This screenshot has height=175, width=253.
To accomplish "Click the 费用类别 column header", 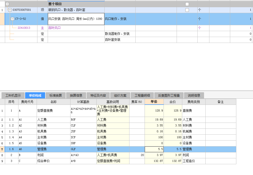I will tap(194, 102).
